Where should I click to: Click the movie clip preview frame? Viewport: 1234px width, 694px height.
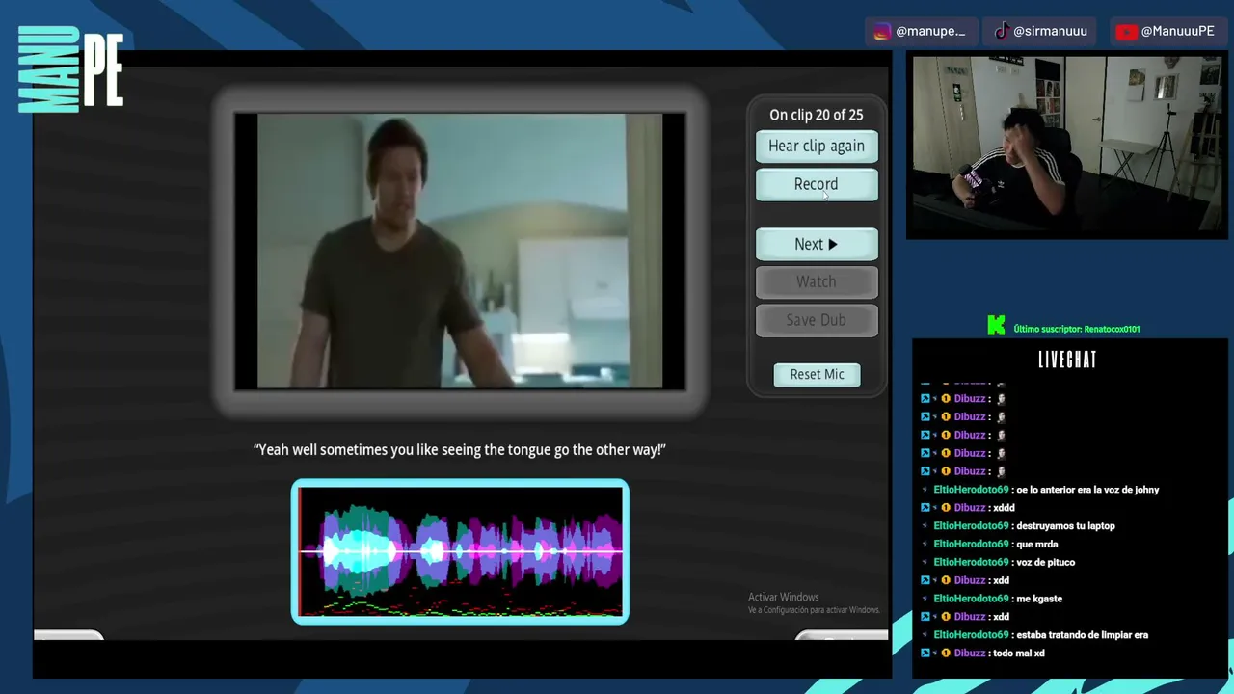point(460,252)
